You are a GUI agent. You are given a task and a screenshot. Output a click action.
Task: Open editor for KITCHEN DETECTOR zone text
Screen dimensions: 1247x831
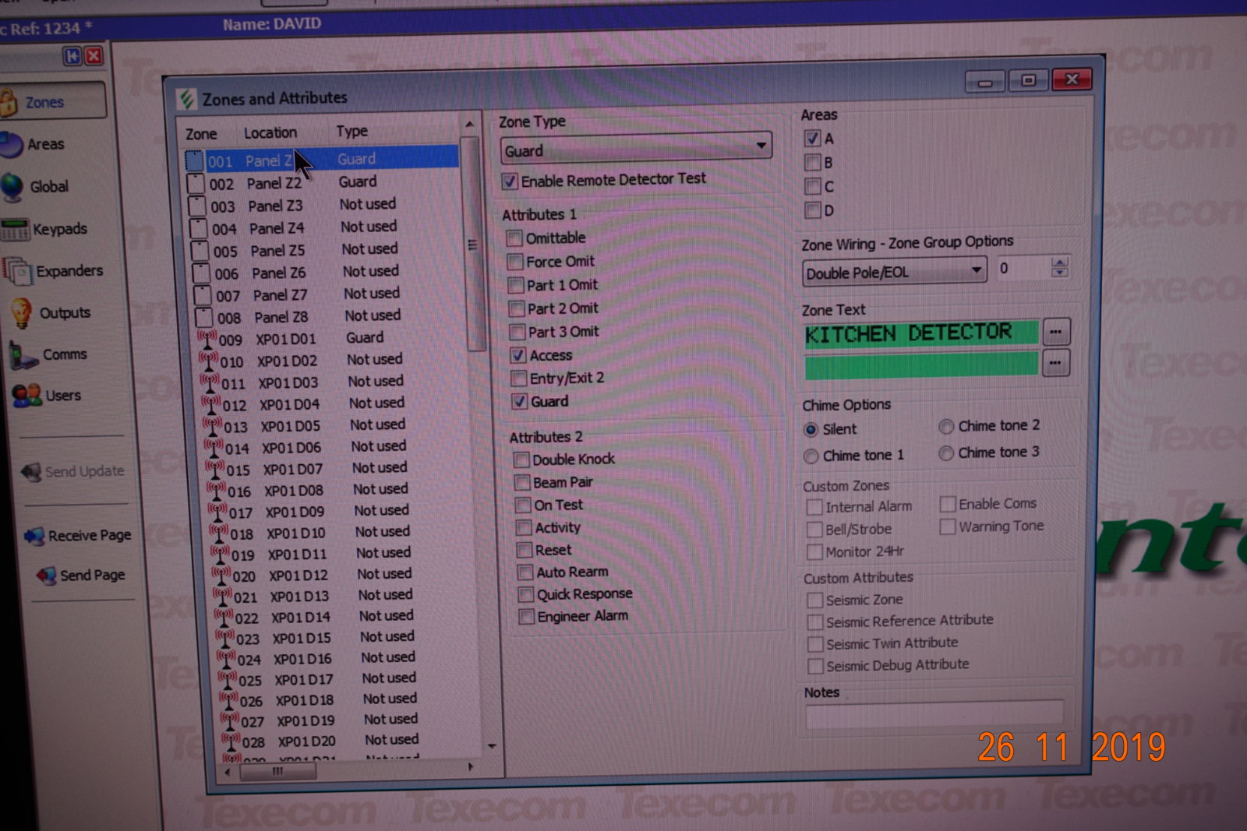pyautogui.click(x=1055, y=332)
